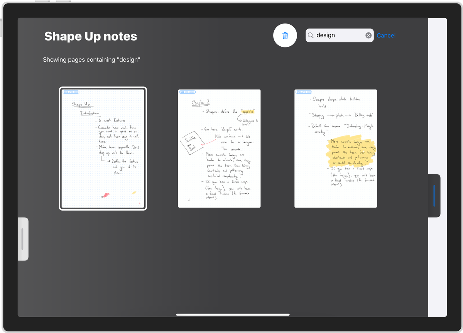This screenshot has height=333, width=463.
Task: Click the "Showing pages containing design" label
Action: click(x=91, y=60)
